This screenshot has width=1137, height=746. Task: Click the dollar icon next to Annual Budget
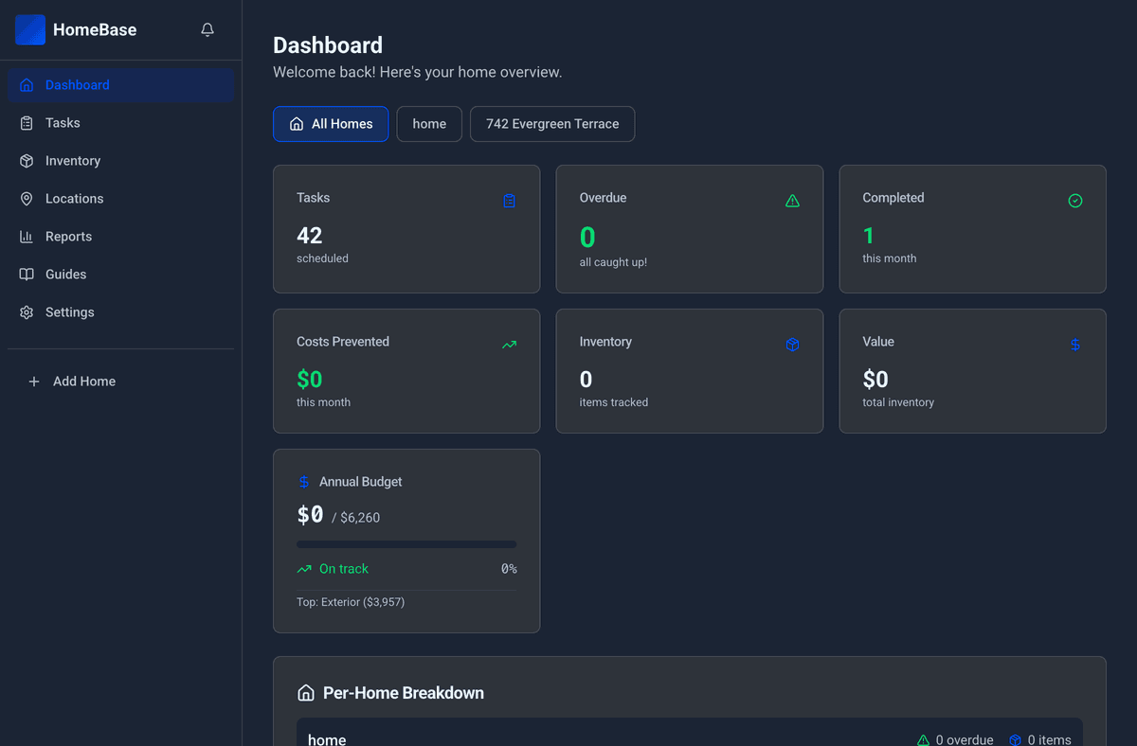coord(304,481)
